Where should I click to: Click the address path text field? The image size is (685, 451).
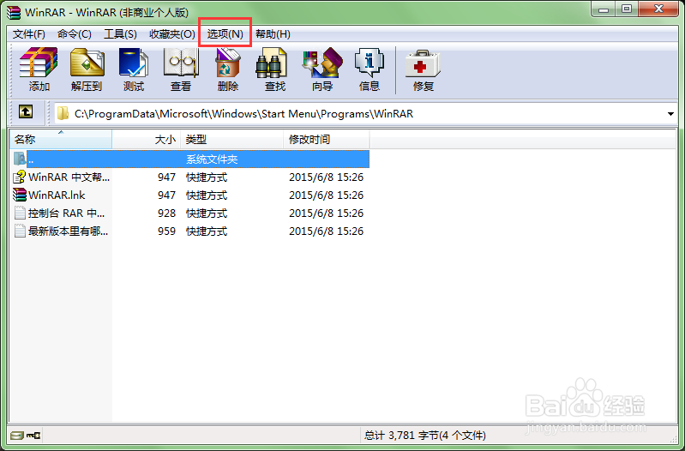367,114
